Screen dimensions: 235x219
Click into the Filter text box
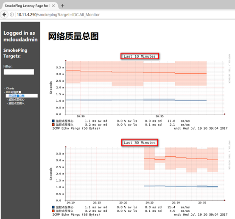point(19,72)
